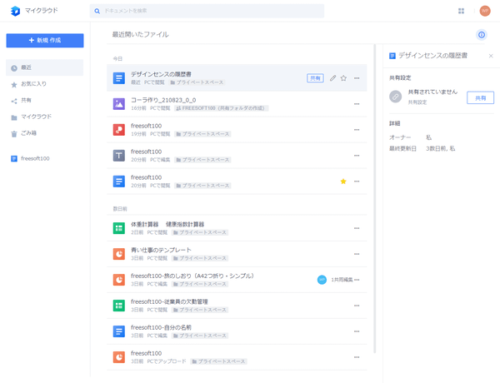Image resolution: width=500 pixels, height=383 pixels.
Task: Open the ごみ箱 (Trash) folder
Action: point(28,132)
